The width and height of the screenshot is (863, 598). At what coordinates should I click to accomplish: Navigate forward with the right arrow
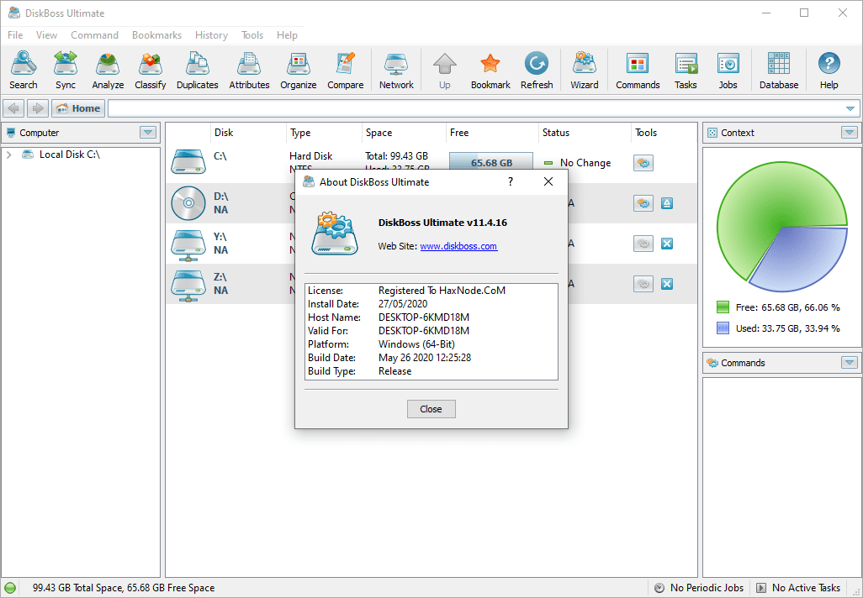[x=37, y=108]
